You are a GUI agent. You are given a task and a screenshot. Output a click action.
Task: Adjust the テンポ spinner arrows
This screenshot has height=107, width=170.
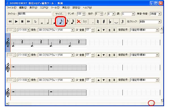click(x=84, y=14)
